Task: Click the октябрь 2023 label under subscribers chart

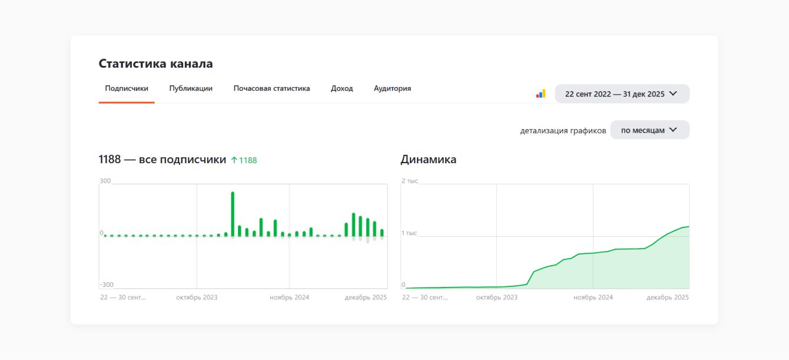Action: pyautogui.click(x=197, y=298)
